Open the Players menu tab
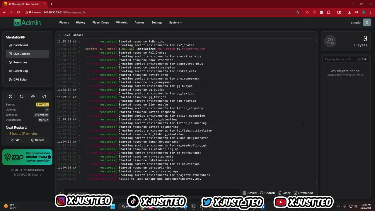 pyautogui.click(x=64, y=23)
